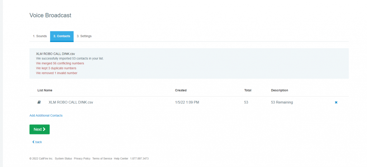
Task: Open the Privacy Policy footer link
Action: tap(82, 158)
